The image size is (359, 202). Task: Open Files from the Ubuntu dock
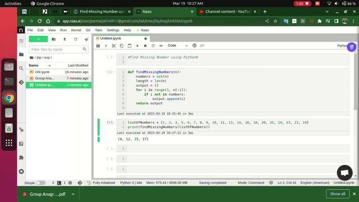click(x=9, y=67)
